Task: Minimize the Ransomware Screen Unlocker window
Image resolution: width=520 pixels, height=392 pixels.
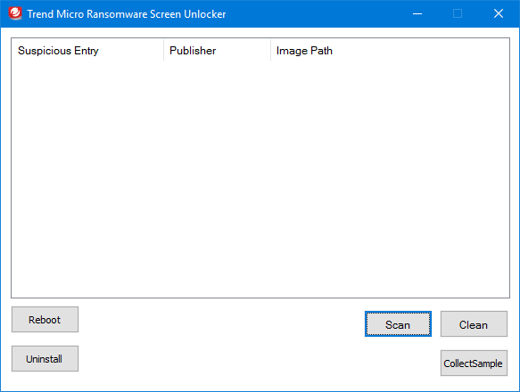Action: click(x=417, y=13)
